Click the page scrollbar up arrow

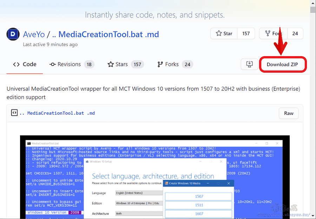point(313,4)
